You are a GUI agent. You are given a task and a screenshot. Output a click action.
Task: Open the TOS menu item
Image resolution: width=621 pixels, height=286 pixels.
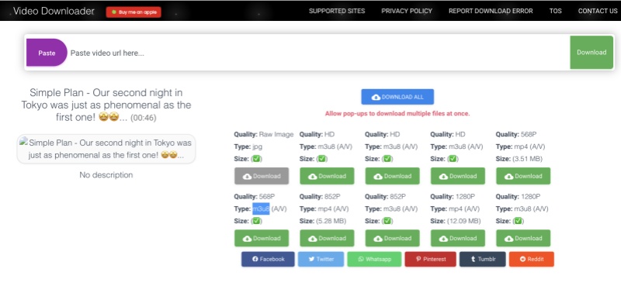[x=555, y=11]
